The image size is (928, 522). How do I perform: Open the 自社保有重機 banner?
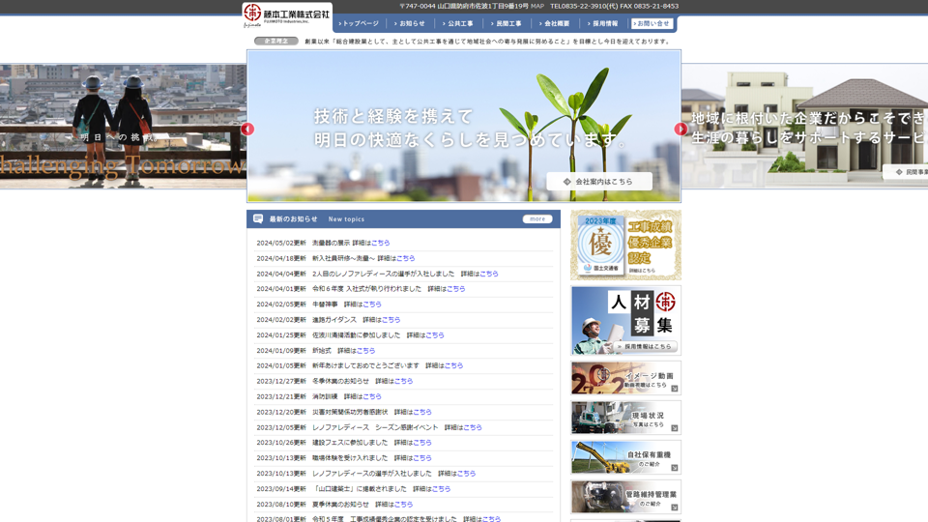point(625,457)
